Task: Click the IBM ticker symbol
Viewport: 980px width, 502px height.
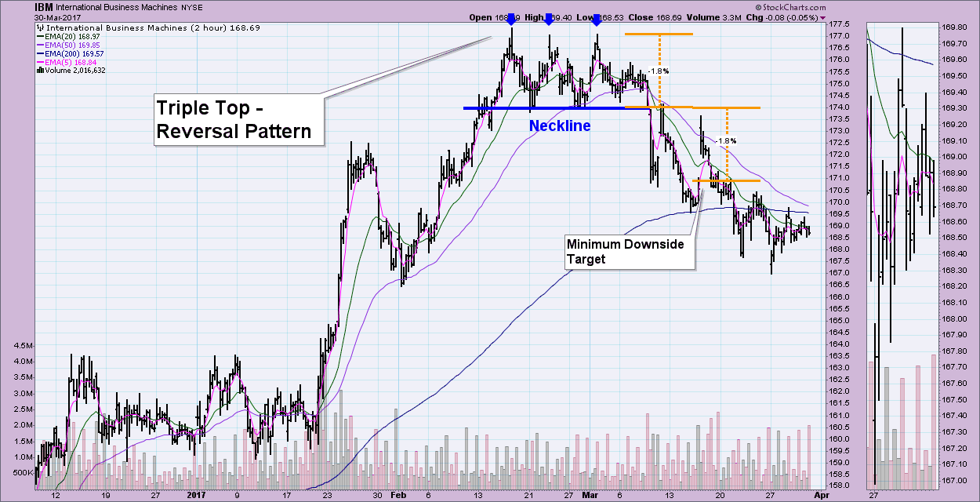Action: pos(43,6)
